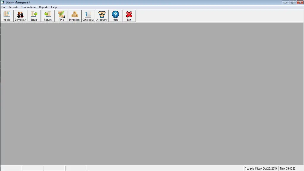Click the Borrowers toolbar icon

pos(20,15)
